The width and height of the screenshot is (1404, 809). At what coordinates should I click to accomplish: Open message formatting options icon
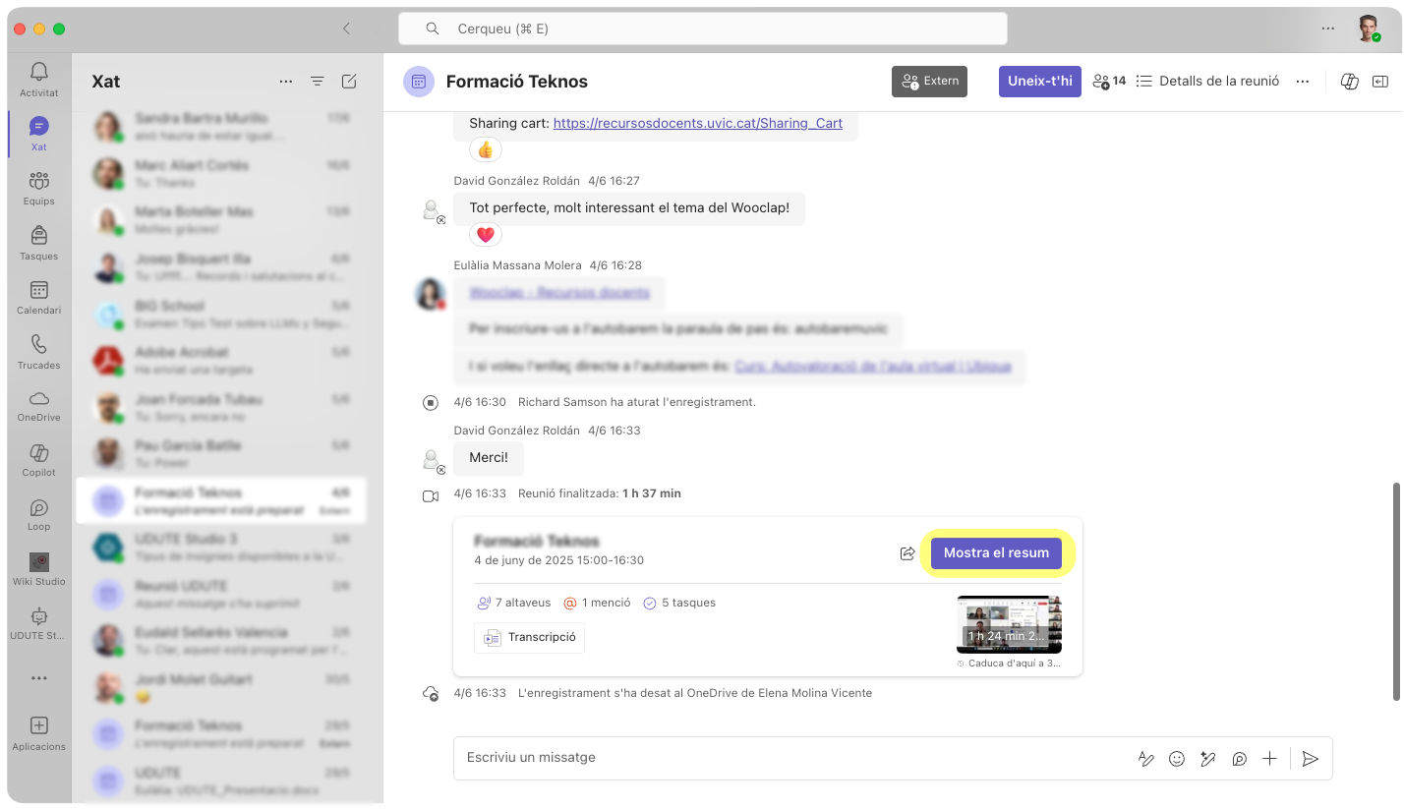pos(1145,758)
